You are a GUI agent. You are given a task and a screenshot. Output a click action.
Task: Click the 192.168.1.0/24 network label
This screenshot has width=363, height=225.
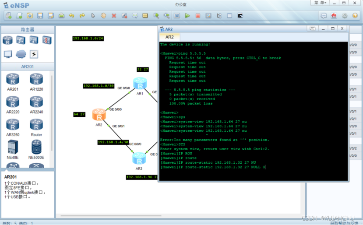click(88, 39)
